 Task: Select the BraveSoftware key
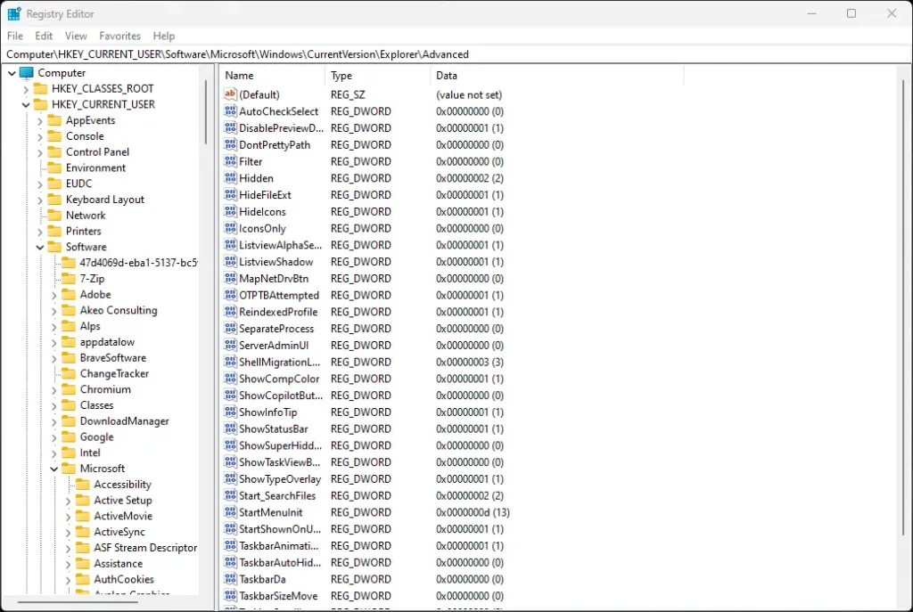coord(113,358)
